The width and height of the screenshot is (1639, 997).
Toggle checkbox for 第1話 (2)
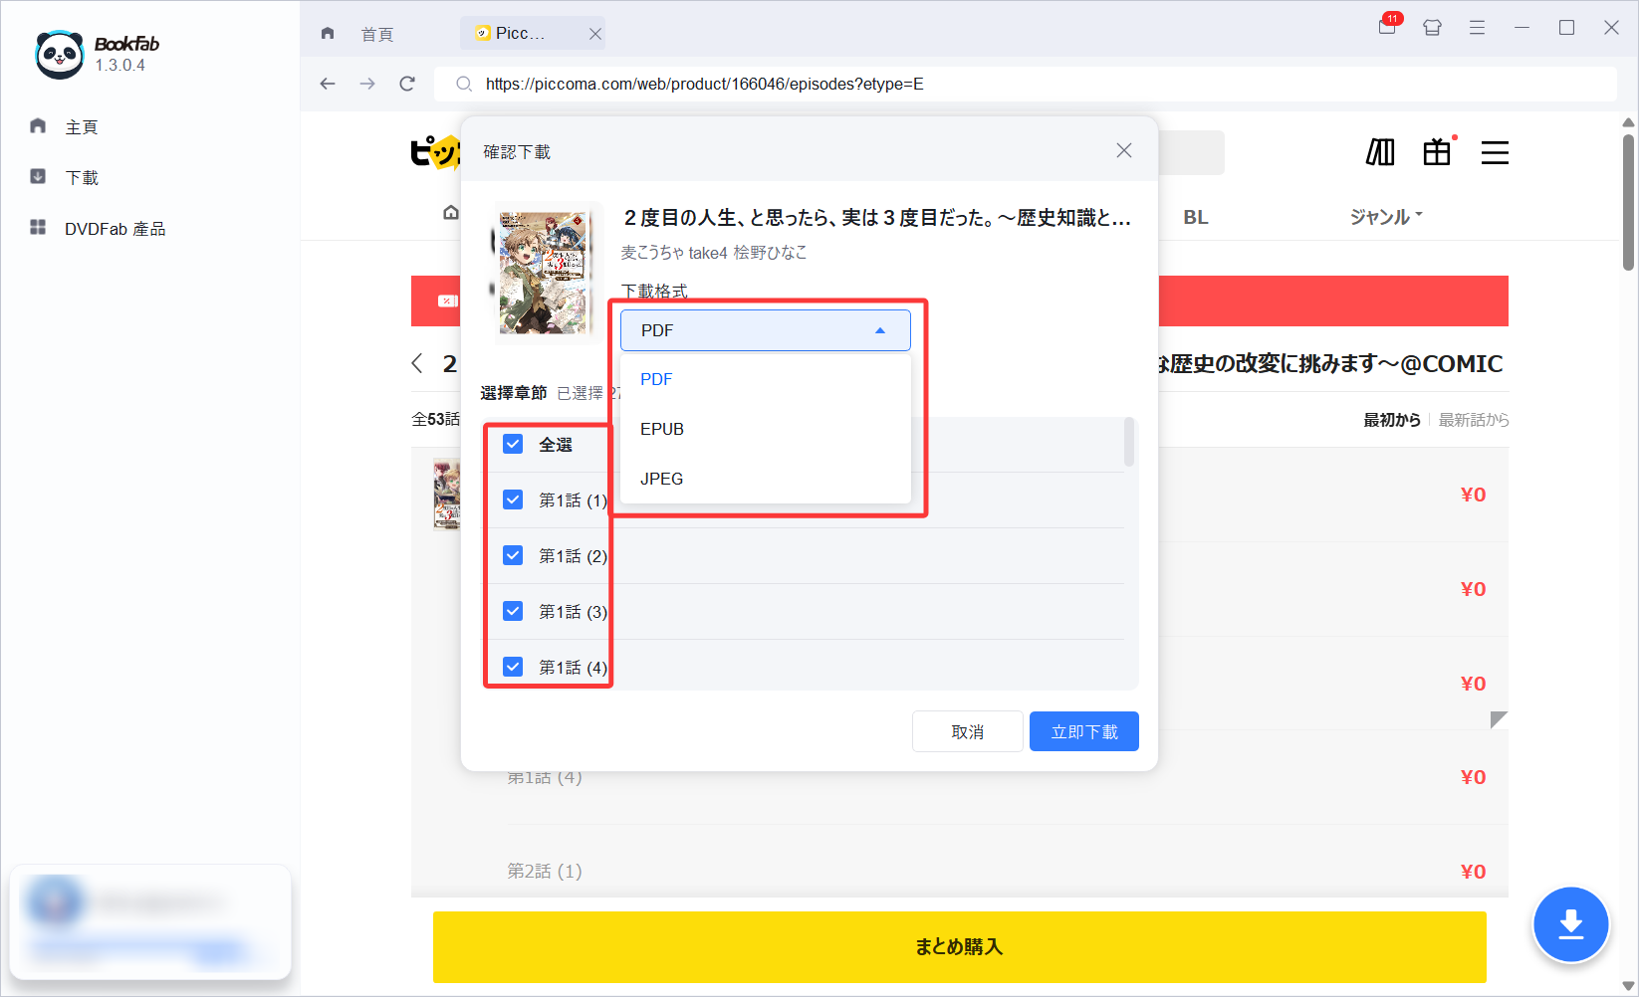[513, 555]
